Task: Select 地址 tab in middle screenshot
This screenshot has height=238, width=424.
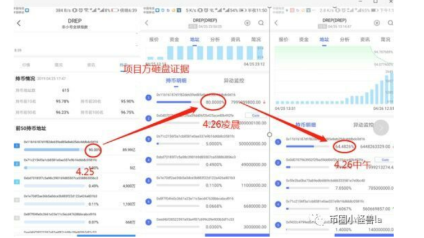Action: point(194,40)
